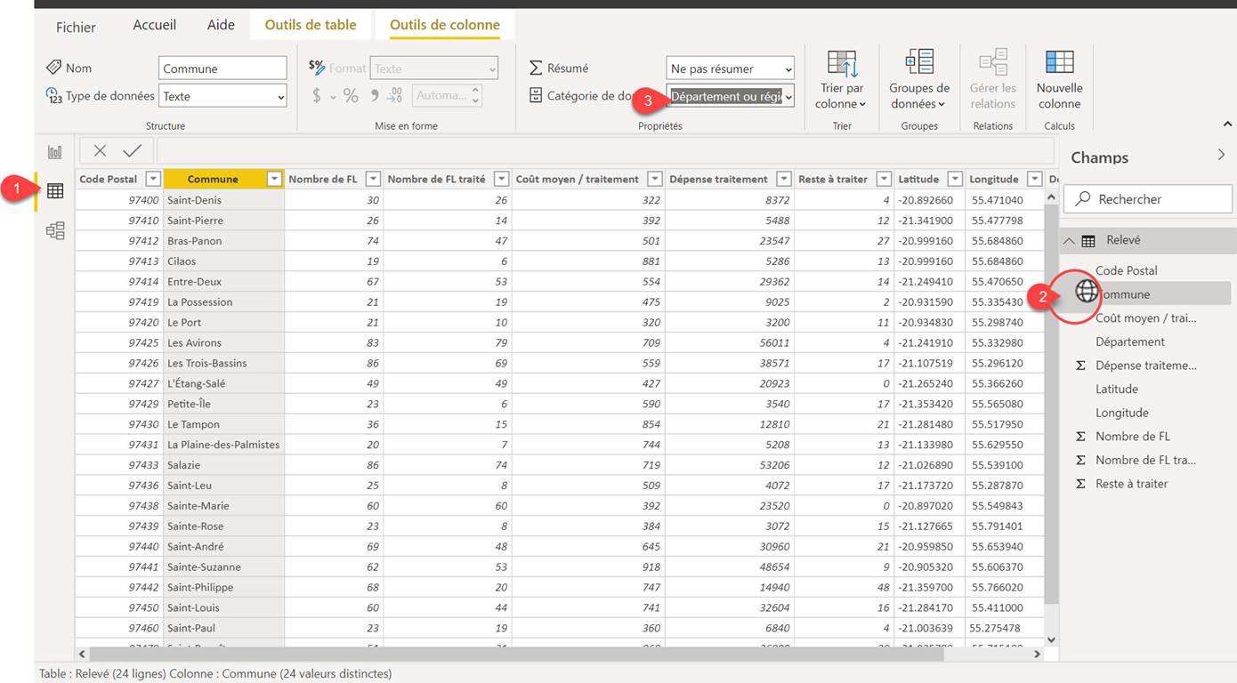Apply percentage format icon
The height and width of the screenshot is (683, 1237).
point(351,95)
